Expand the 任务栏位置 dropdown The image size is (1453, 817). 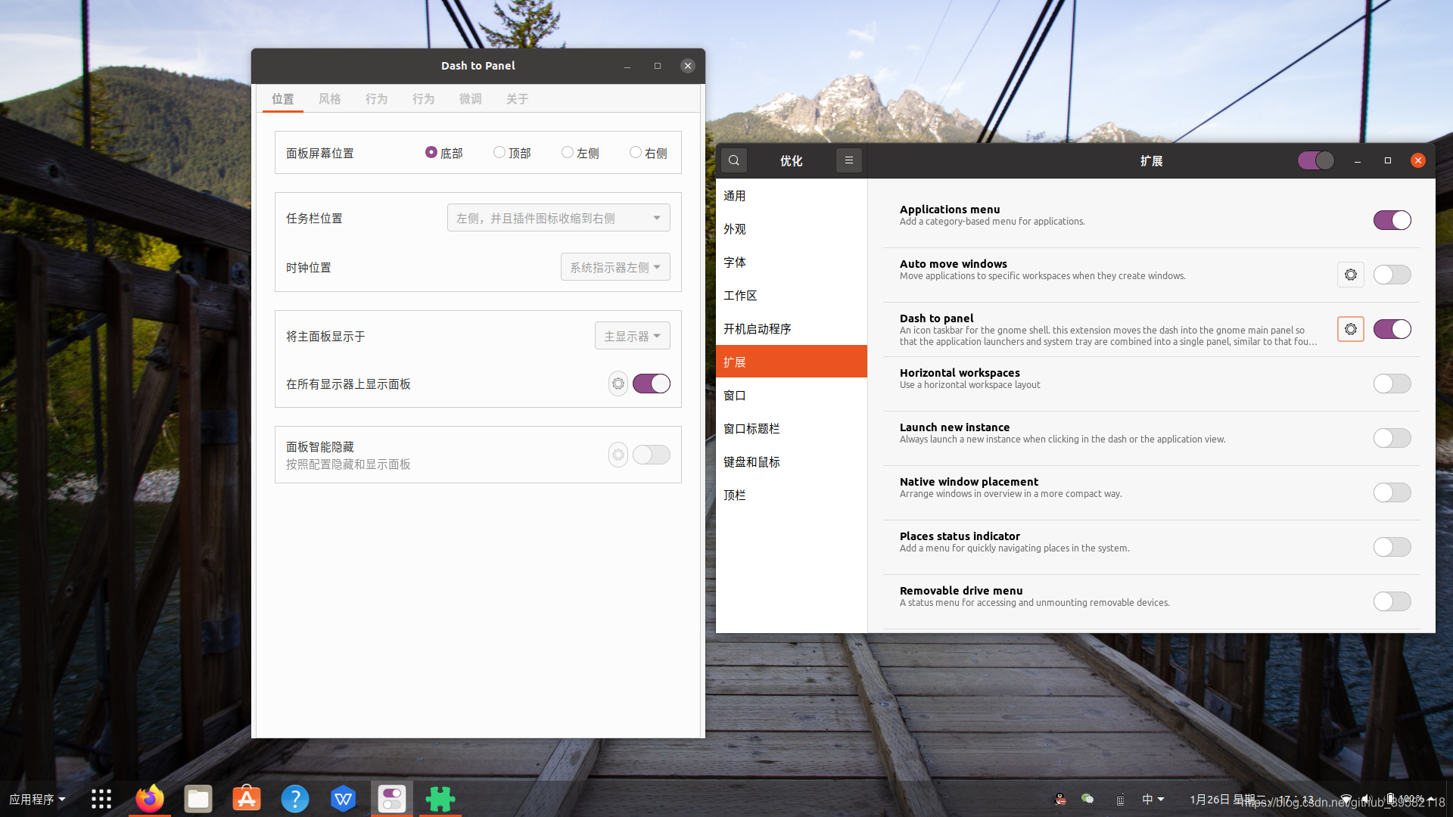click(558, 218)
